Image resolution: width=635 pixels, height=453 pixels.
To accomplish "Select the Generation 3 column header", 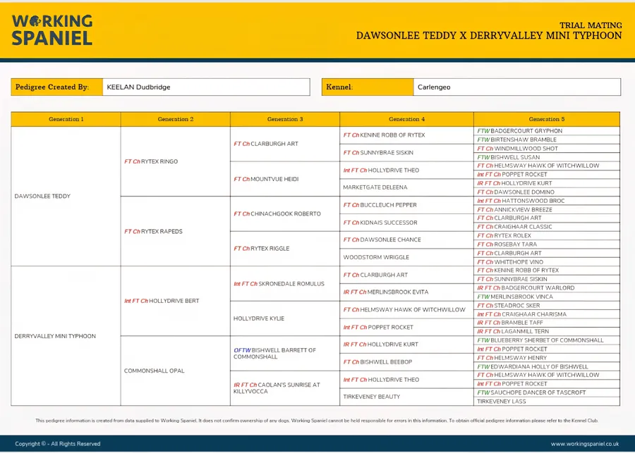I will [284, 119].
